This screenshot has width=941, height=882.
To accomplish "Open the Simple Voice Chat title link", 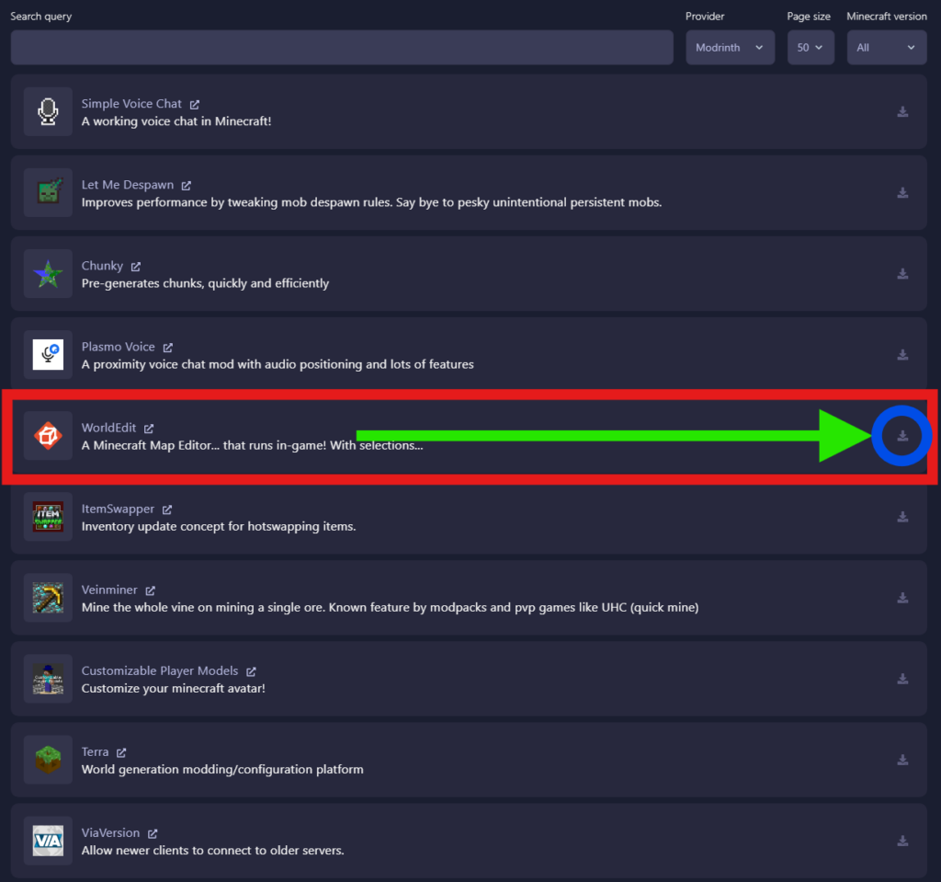I will 131,104.
